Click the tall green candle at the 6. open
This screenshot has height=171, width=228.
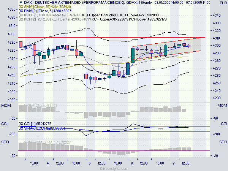click(133, 55)
